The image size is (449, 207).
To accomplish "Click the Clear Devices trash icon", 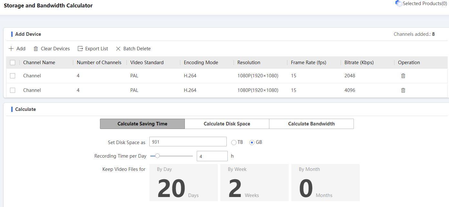I will (x=36, y=49).
